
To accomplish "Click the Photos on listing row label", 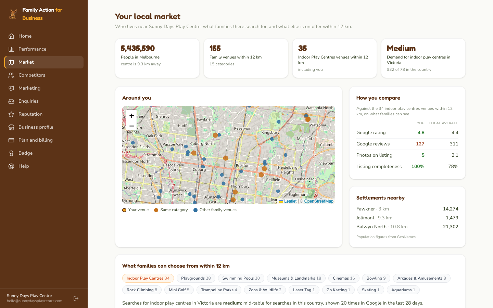I will (x=374, y=155).
